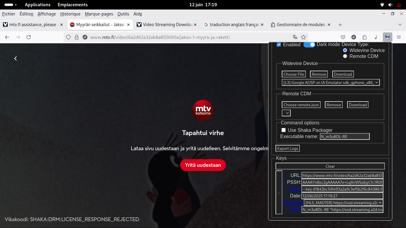Click Download in Remote CDM section

[x=358, y=105]
